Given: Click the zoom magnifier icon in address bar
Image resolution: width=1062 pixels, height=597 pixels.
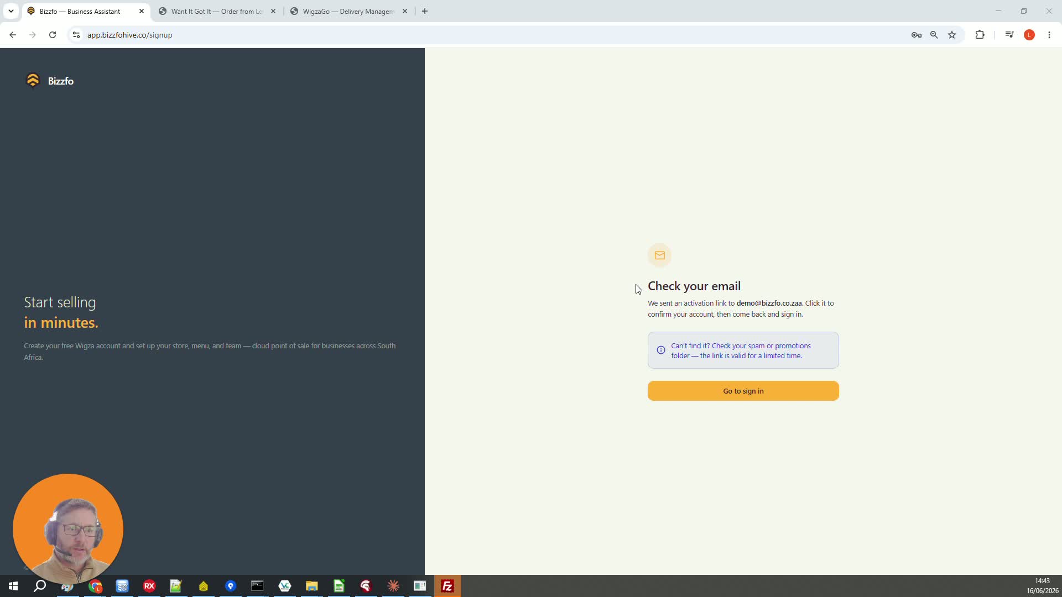Looking at the screenshot, I should 934,35.
